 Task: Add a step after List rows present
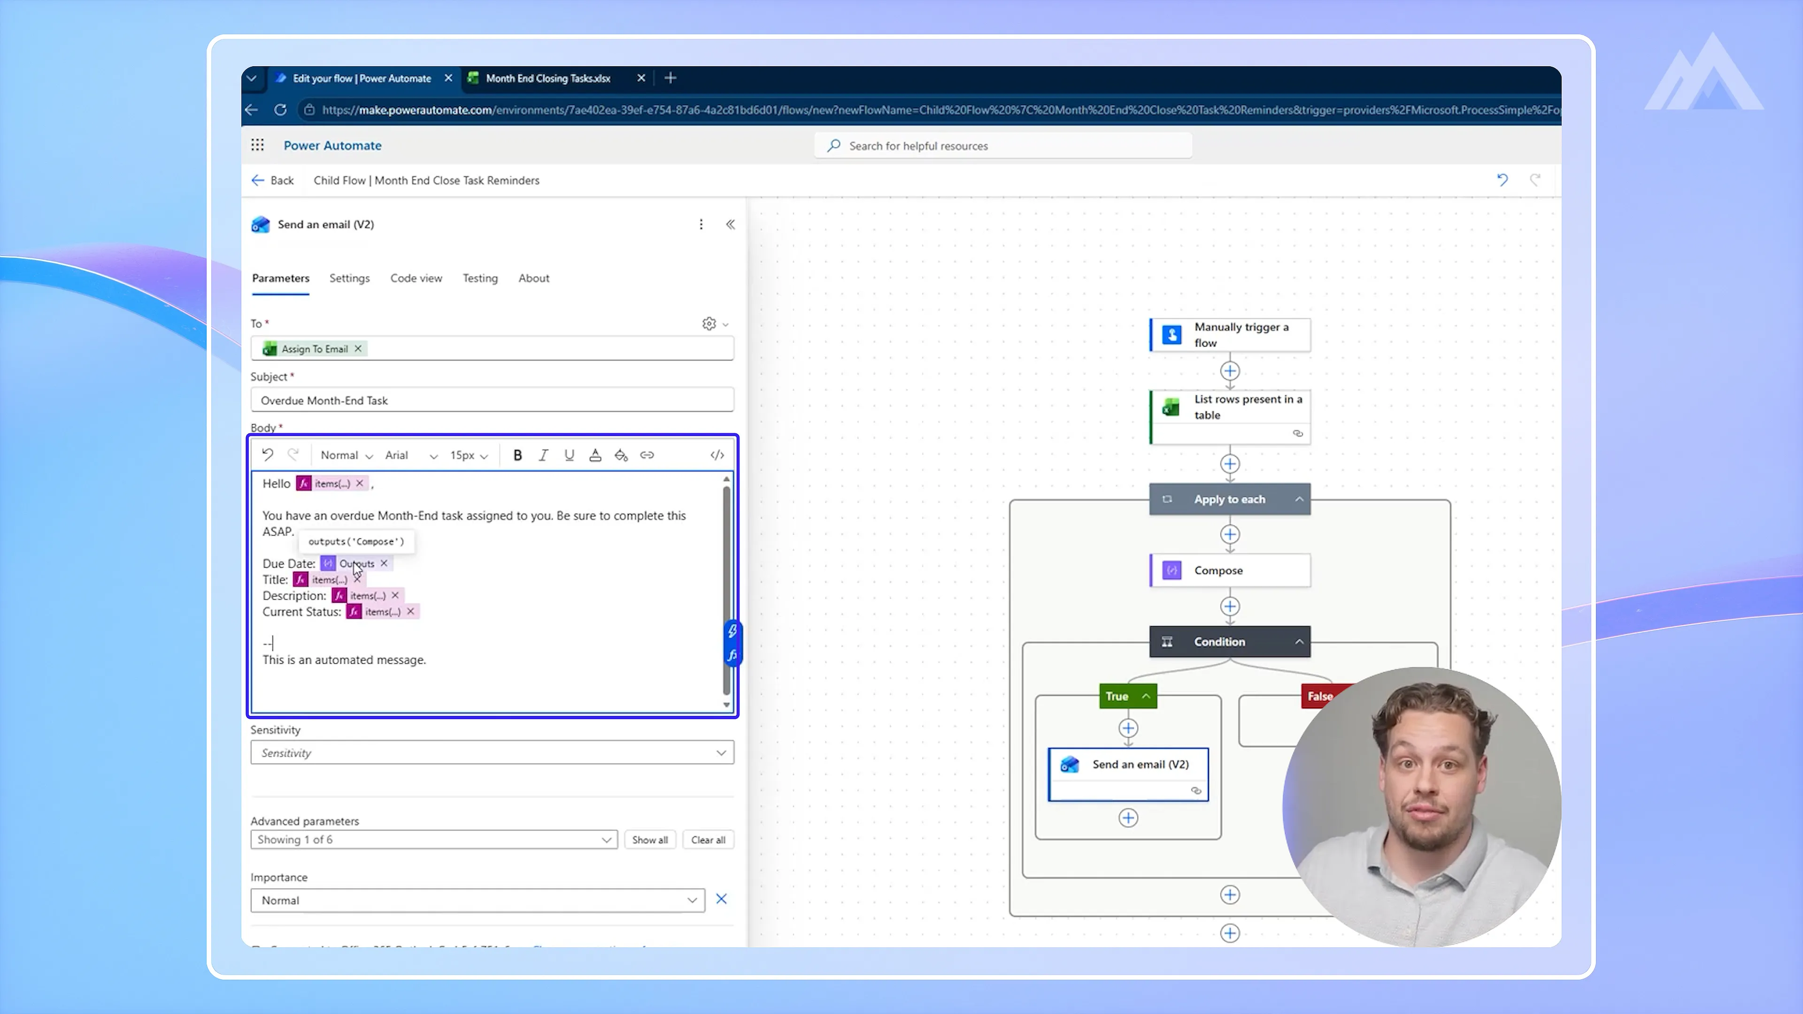(x=1230, y=464)
